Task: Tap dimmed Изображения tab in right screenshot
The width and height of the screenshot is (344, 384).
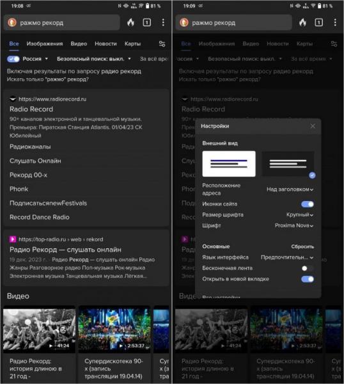Action: (217, 44)
